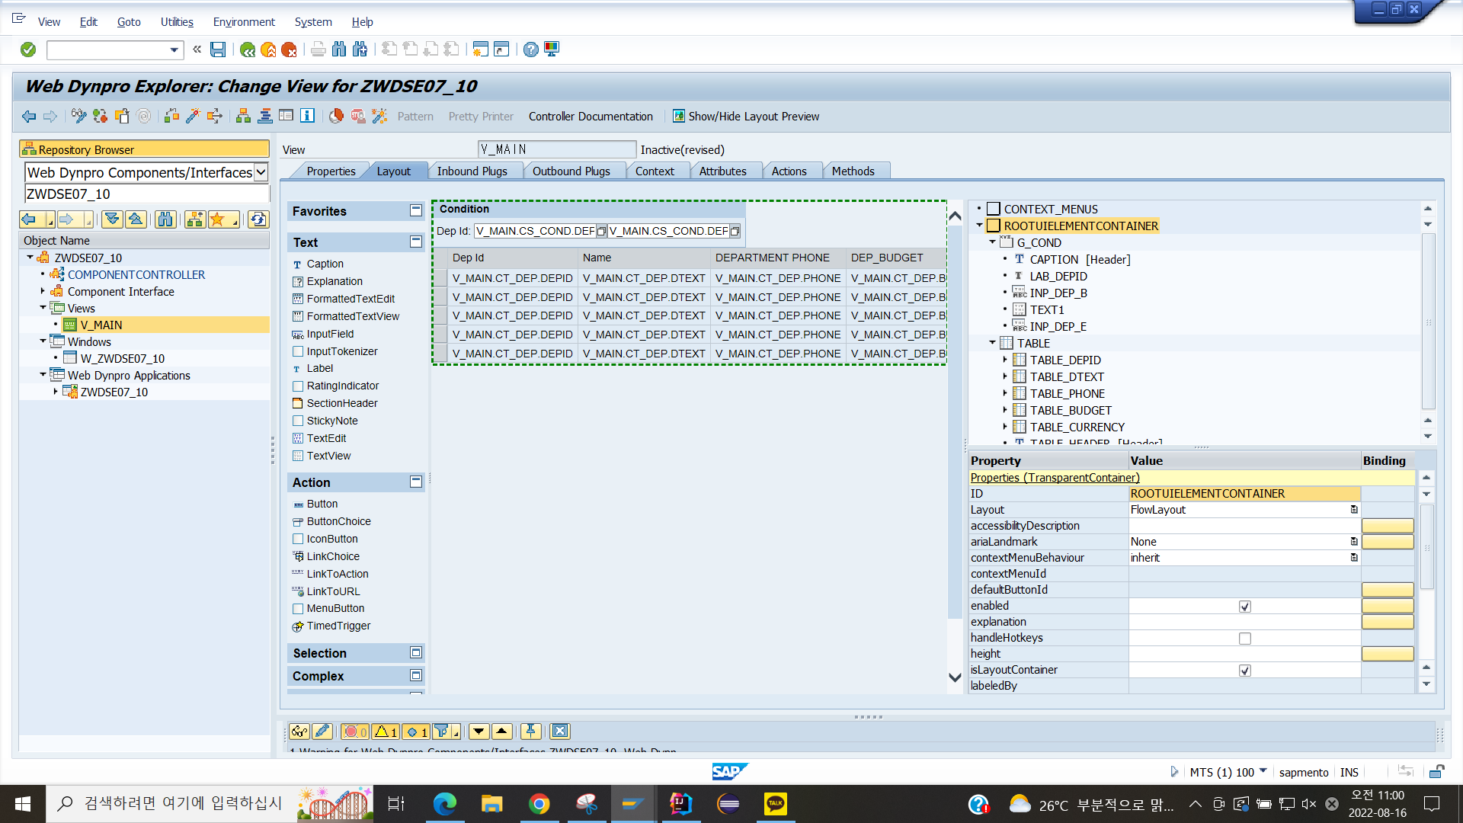Image resolution: width=1463 pixels, height=823 pixels.
Task: Open Web Dynpro Components/Interfaces dropdown
Action: (x=261, y=172)
